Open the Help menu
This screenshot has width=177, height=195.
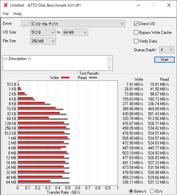[x=17, y=14]
